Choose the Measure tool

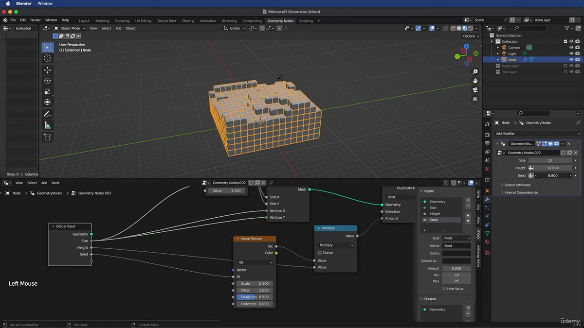click(47, 125)
